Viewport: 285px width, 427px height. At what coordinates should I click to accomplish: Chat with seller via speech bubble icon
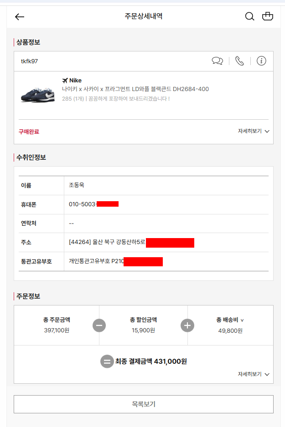point(218,61)
